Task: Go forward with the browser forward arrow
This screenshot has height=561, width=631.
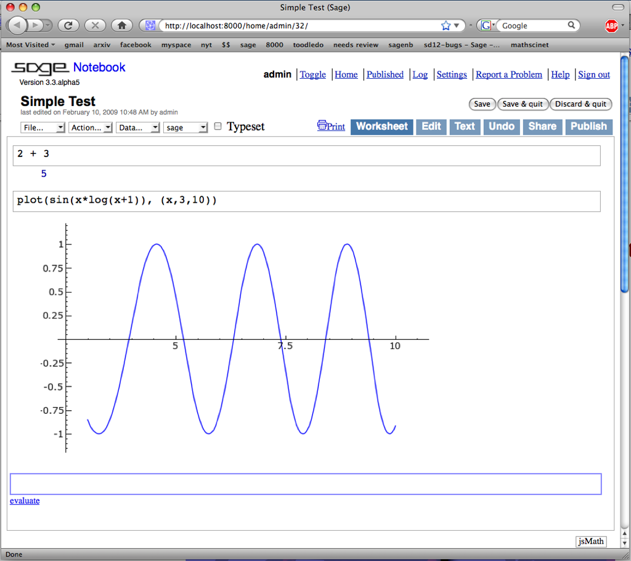Action: pyautogui.click(x=35, y=25)
